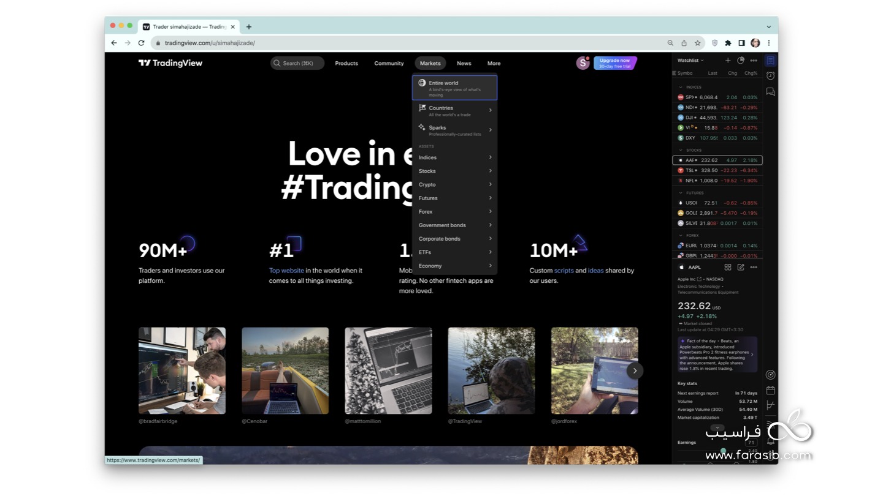Click the browser back arrow
The height and width of the screenshot is (496, 883).
(x=114, y=43)
